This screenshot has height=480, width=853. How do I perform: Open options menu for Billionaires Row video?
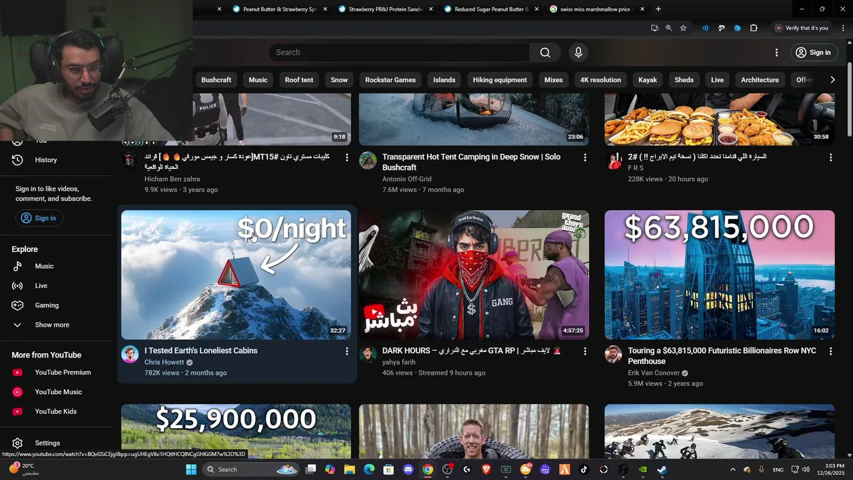tap(830, 351)
